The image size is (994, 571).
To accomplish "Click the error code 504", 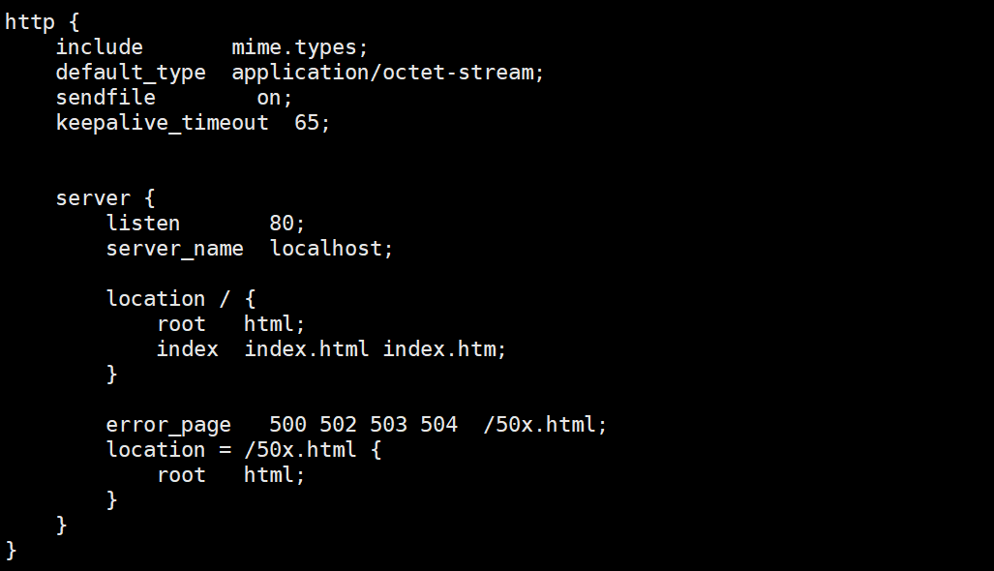I will tap(438, 425).
